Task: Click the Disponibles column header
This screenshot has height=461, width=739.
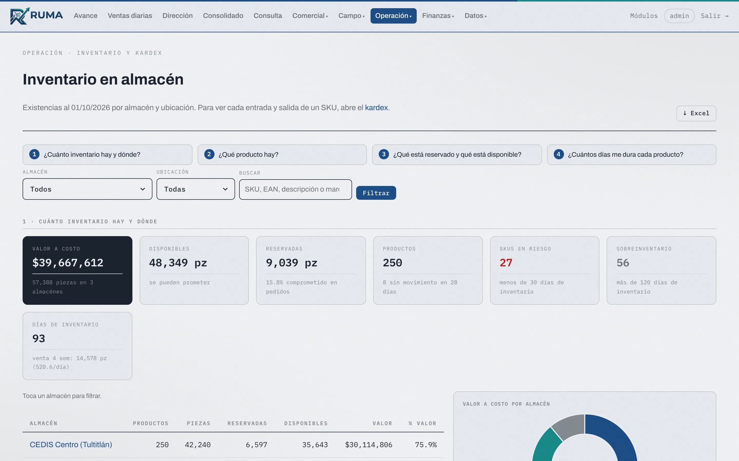Action: coord(306,423)
